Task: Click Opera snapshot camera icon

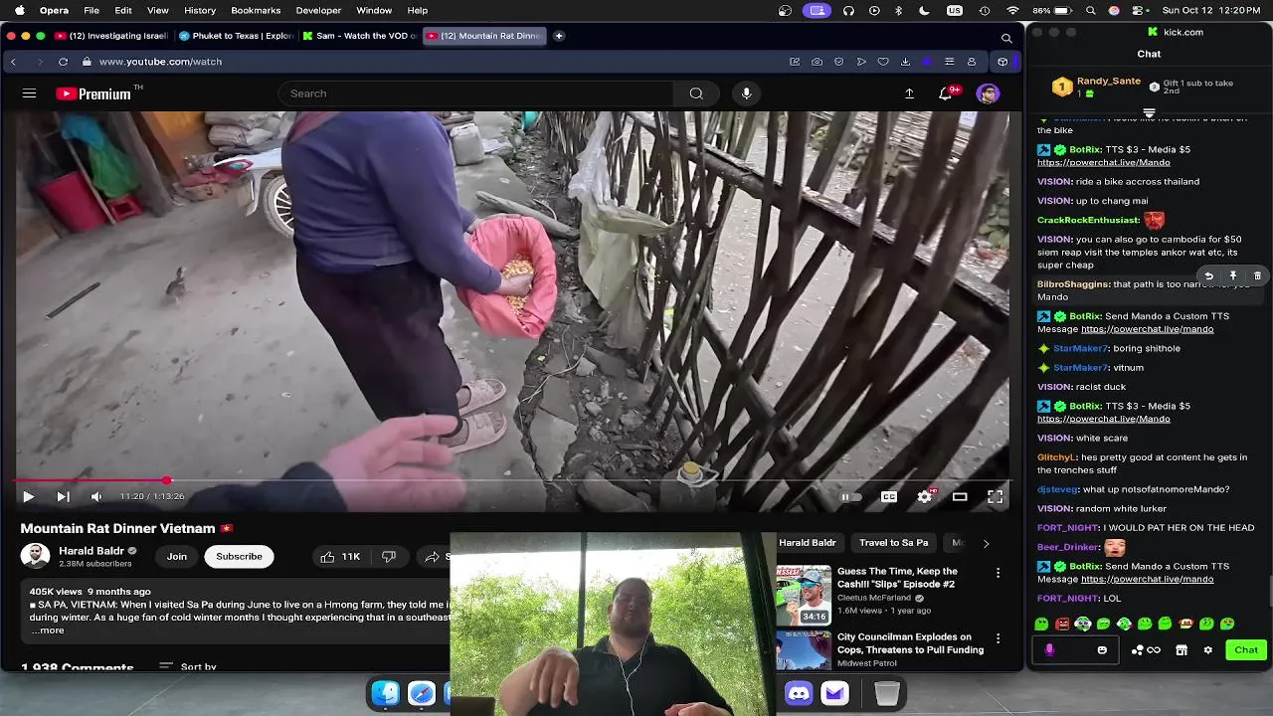Action: (817, 62)
